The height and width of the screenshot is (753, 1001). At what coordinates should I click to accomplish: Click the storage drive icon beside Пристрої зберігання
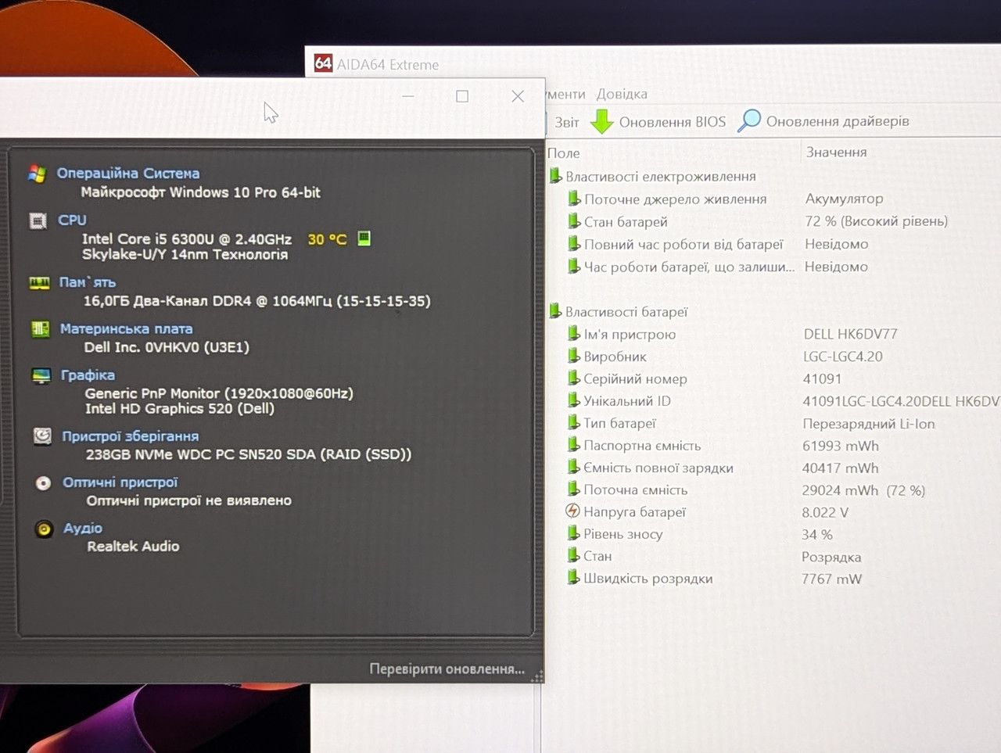click(x=42, y=436)
